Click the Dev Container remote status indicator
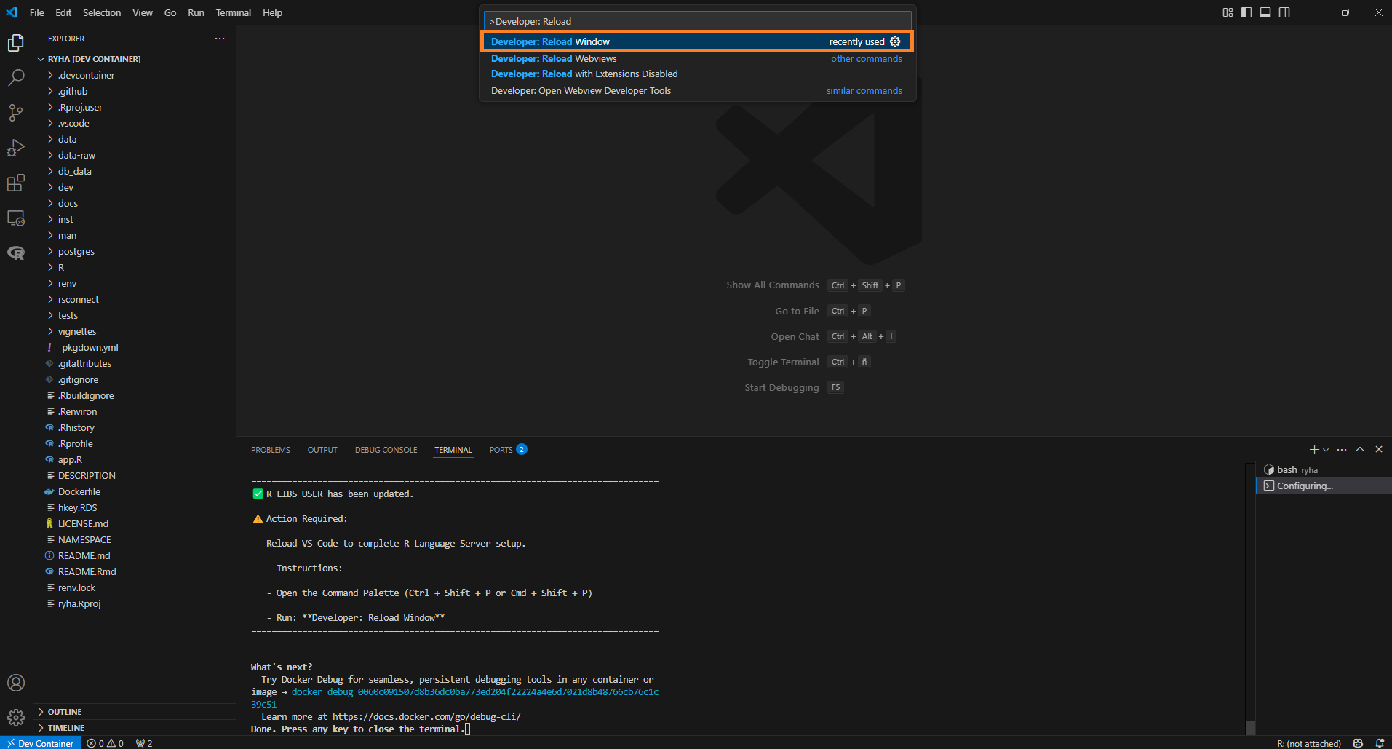Screen dimensions: 1392x749 click(x=41, y=743)
